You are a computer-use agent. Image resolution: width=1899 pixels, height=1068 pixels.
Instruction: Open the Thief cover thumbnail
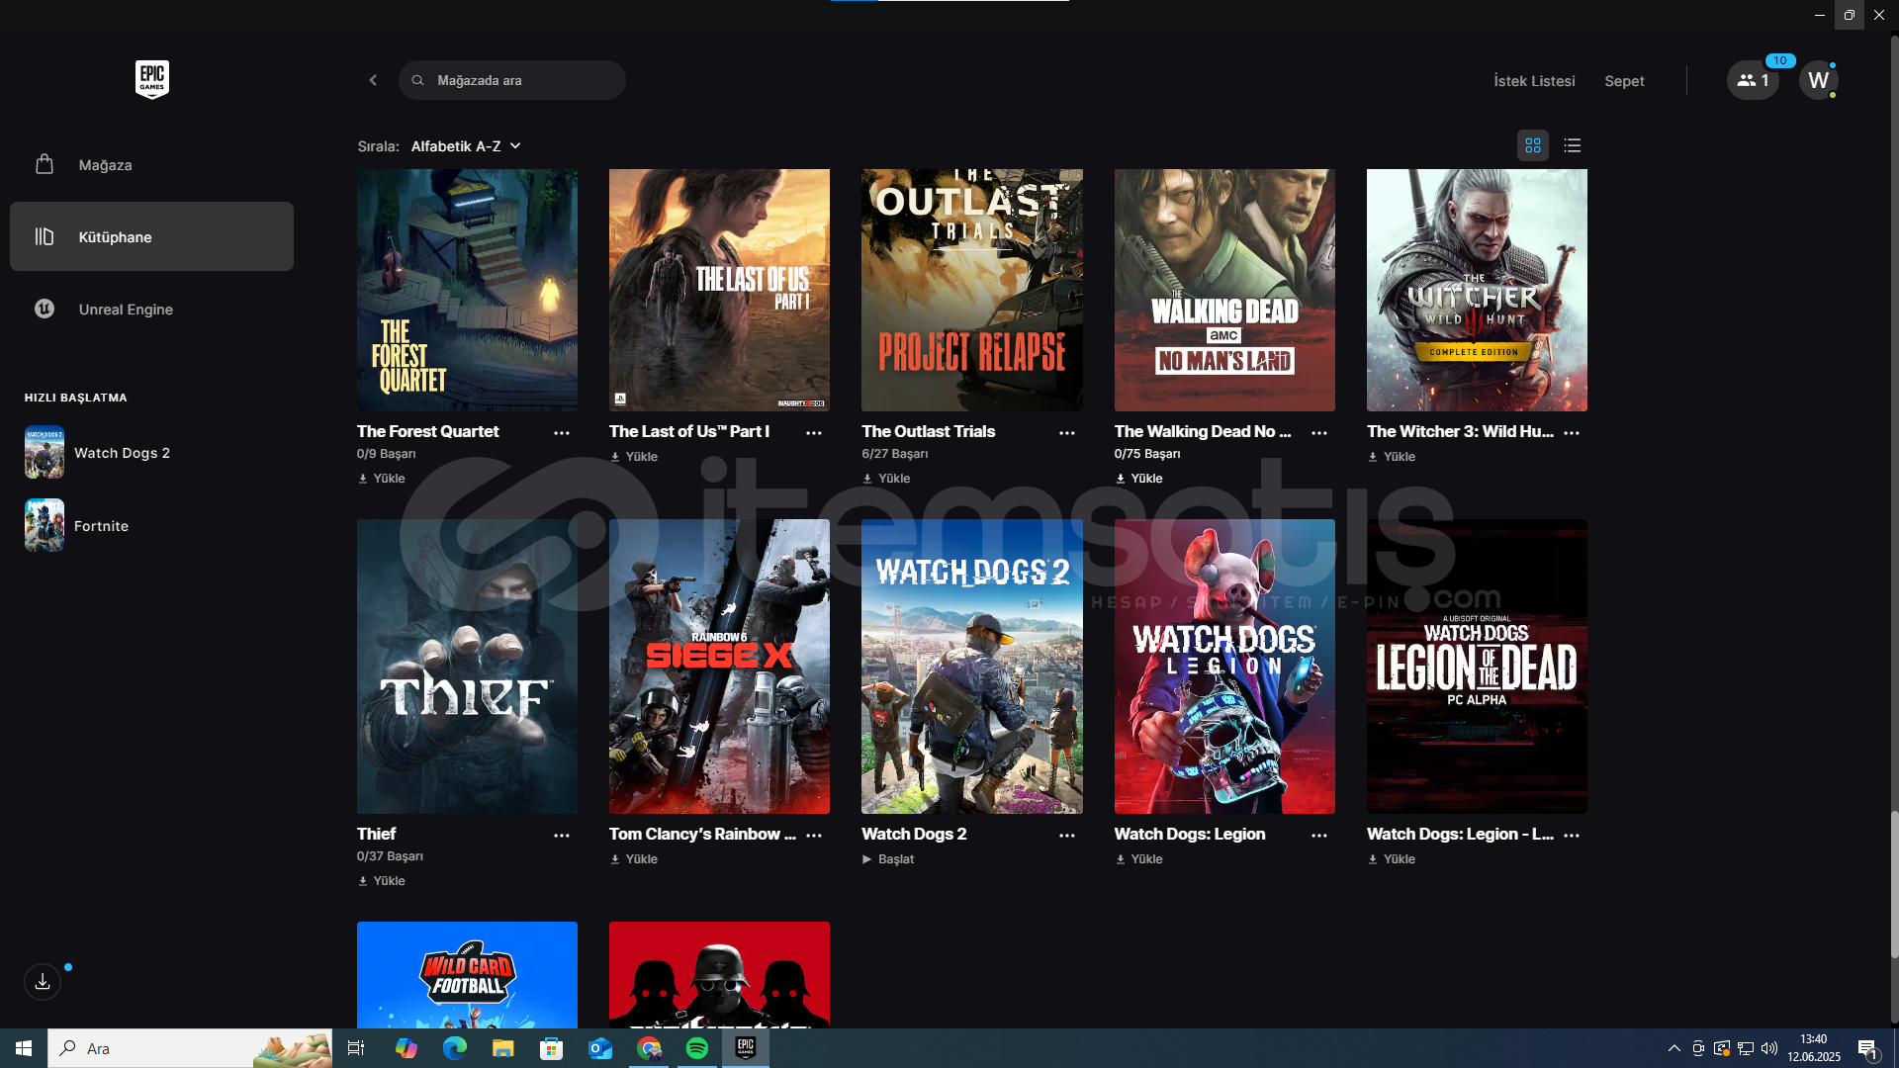pos(467,667)
